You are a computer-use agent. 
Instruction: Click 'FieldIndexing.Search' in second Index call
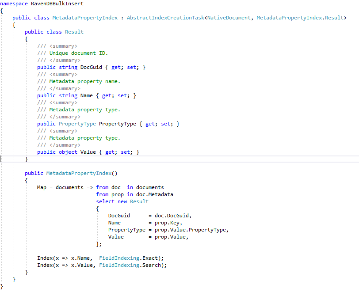tap(130, 265)
